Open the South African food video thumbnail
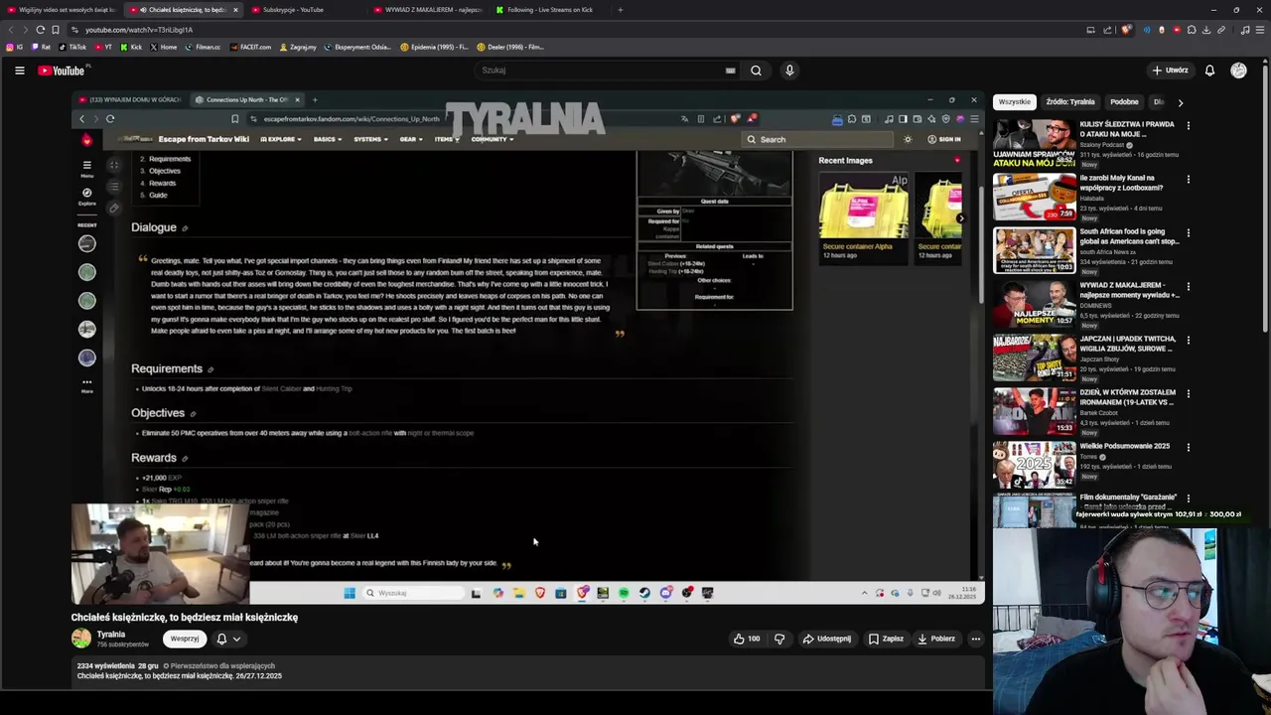Image resolution: width=1271 pixels, height=715 pixels. tap(1035, 250)
